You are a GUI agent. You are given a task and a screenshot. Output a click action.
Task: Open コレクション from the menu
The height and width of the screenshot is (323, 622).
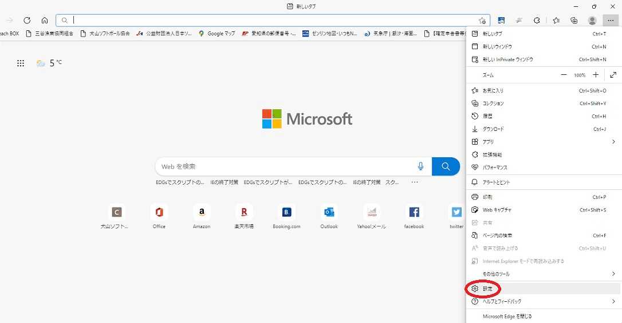click(544, 103)
